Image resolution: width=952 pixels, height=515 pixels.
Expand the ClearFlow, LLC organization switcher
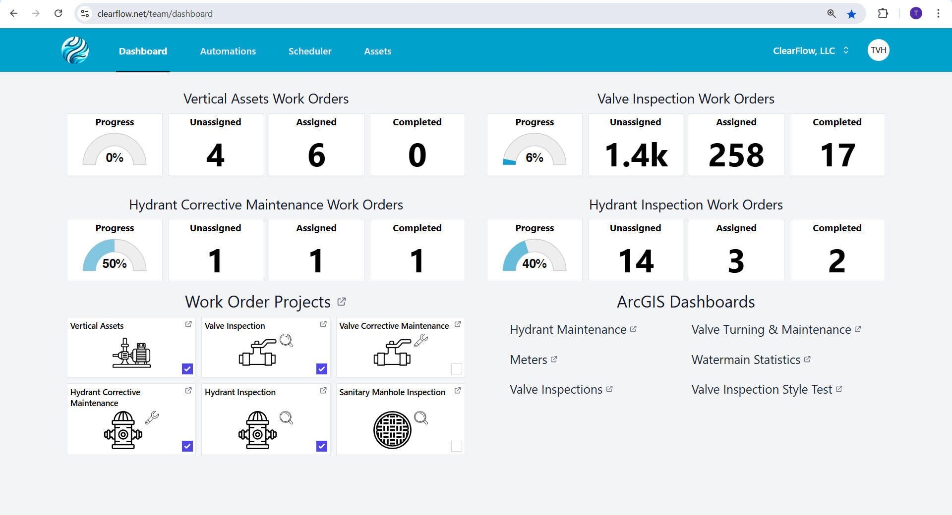(811, 51)
